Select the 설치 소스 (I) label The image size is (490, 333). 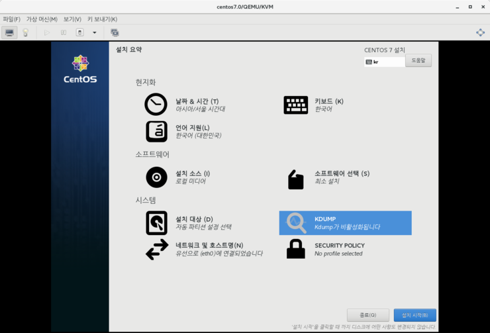click(193, 173)
